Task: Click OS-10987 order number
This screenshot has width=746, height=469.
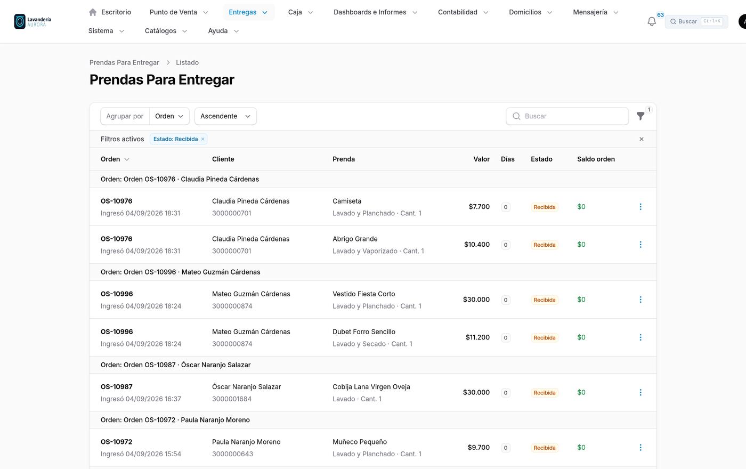Action: [x=117, y=387]
